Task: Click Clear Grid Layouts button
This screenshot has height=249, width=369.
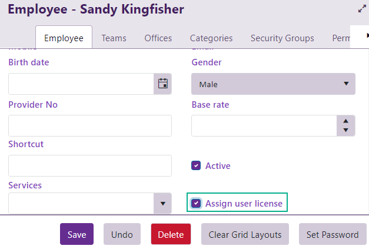Action: [245, 234]
